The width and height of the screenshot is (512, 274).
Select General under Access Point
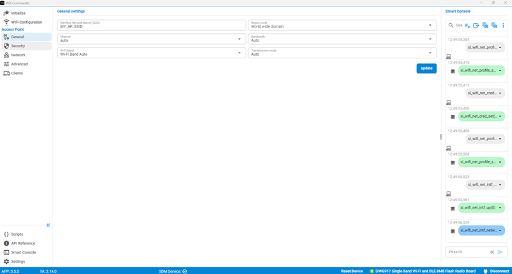point(26,37)
